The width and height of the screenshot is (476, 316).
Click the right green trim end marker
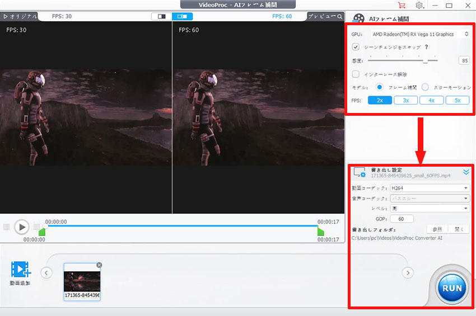pos(320,232)
